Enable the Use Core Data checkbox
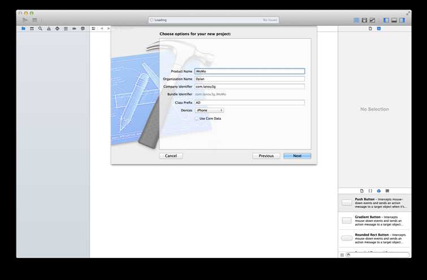The width and height of the screenshot is (427, 280). coord(196,119)
